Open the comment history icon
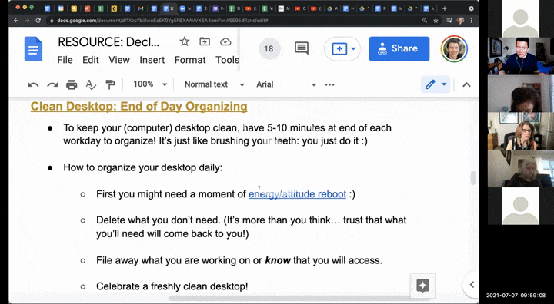 [302, 48]
